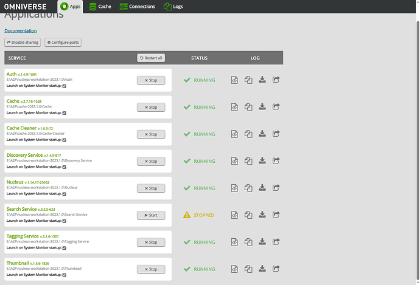This screenshot has height=285, width=420.
Task: Download the Tagging Service log
Action: coord(262,242)
